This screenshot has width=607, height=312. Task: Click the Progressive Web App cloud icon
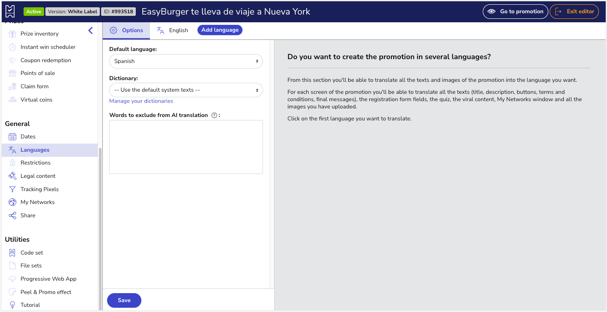(x=12, y=279)
